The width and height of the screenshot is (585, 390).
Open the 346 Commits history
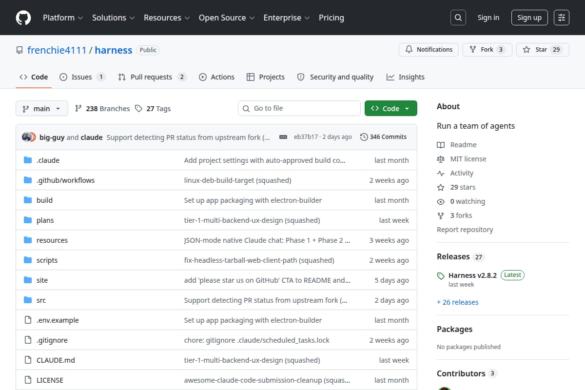click(383, 137)
